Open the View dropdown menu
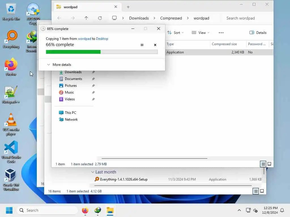 click(x=201, y=33)
